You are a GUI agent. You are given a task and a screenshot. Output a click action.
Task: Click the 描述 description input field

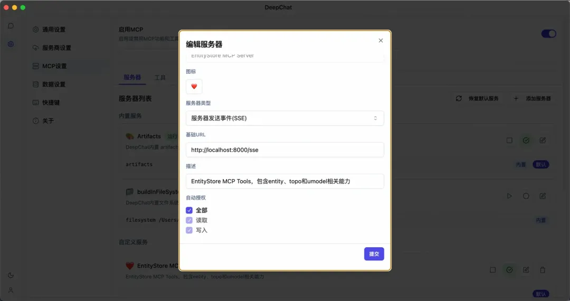click(284, 181)
